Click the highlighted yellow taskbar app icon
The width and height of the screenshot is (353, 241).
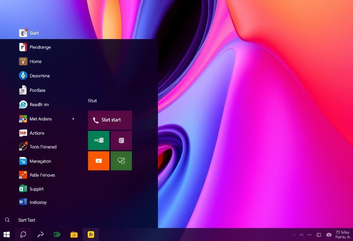point(91,235)
